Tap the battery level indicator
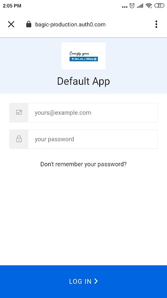Image resolution: width=167 pixels, height=298 pixels. point(160,6)
